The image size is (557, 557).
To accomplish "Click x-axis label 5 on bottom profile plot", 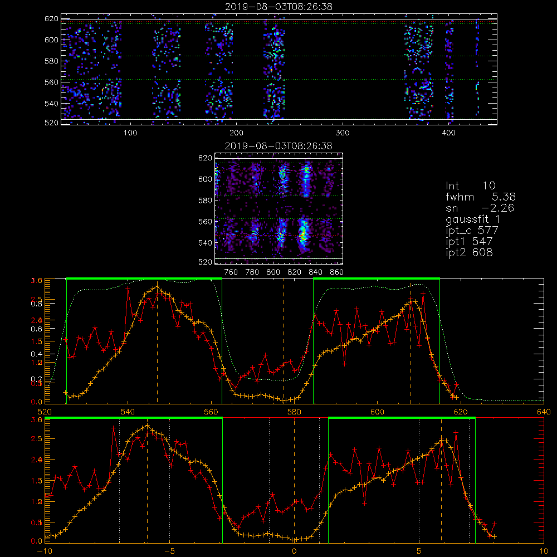I will coord(419,551).
